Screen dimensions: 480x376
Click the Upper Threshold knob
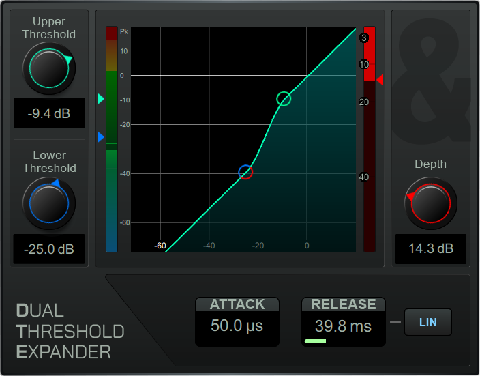point(49,68)
